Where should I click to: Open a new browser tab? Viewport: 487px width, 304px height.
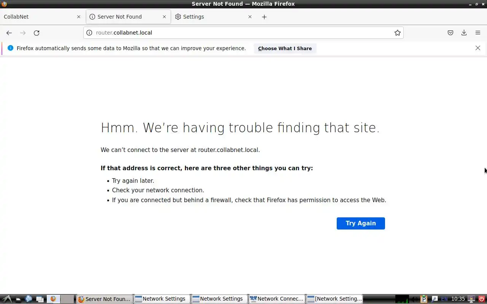click(x=264, y=17)
